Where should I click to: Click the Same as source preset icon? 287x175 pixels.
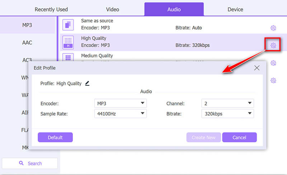(68, 25)
